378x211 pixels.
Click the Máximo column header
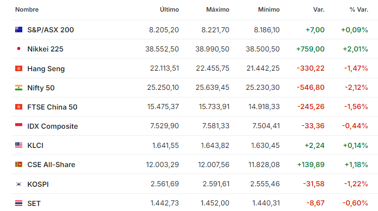tap(218, 10)
